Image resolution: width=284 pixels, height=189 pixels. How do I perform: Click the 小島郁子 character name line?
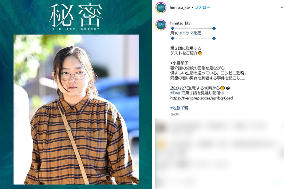[x=179, y=63]
